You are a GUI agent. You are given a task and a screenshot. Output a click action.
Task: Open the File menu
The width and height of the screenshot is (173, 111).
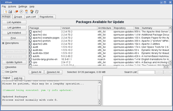pyautogui.click(x=4, y=7)
